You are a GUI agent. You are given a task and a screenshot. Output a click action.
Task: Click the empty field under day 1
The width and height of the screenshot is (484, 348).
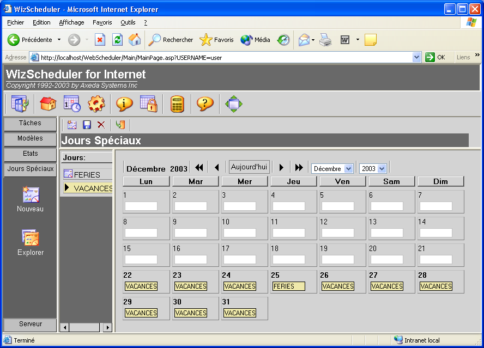coord(141,206)
